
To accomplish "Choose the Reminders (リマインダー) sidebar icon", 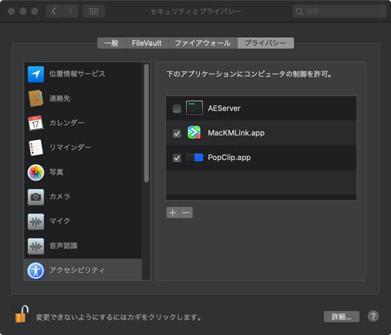I will pyautogui.click(x=35, y=148).
